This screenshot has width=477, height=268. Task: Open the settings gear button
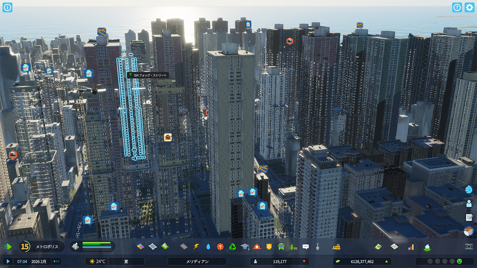point(469,7)
